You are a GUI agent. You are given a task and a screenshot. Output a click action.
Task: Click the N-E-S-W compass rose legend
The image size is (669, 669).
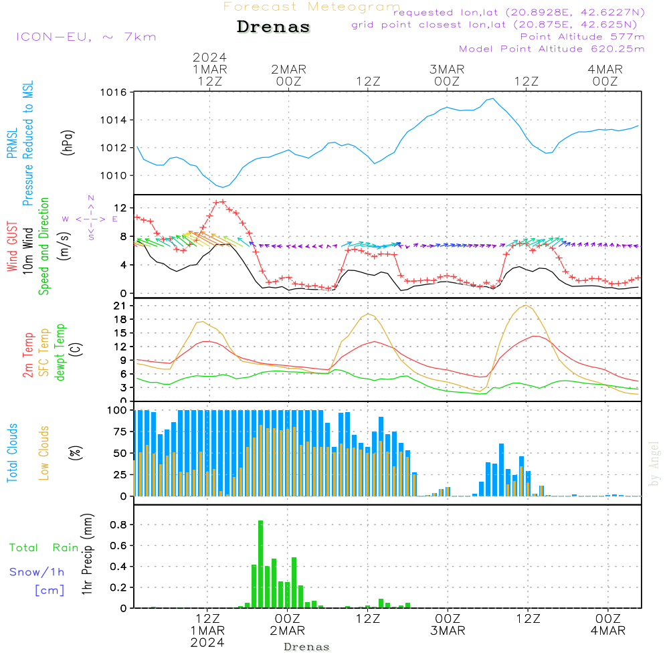90,218
